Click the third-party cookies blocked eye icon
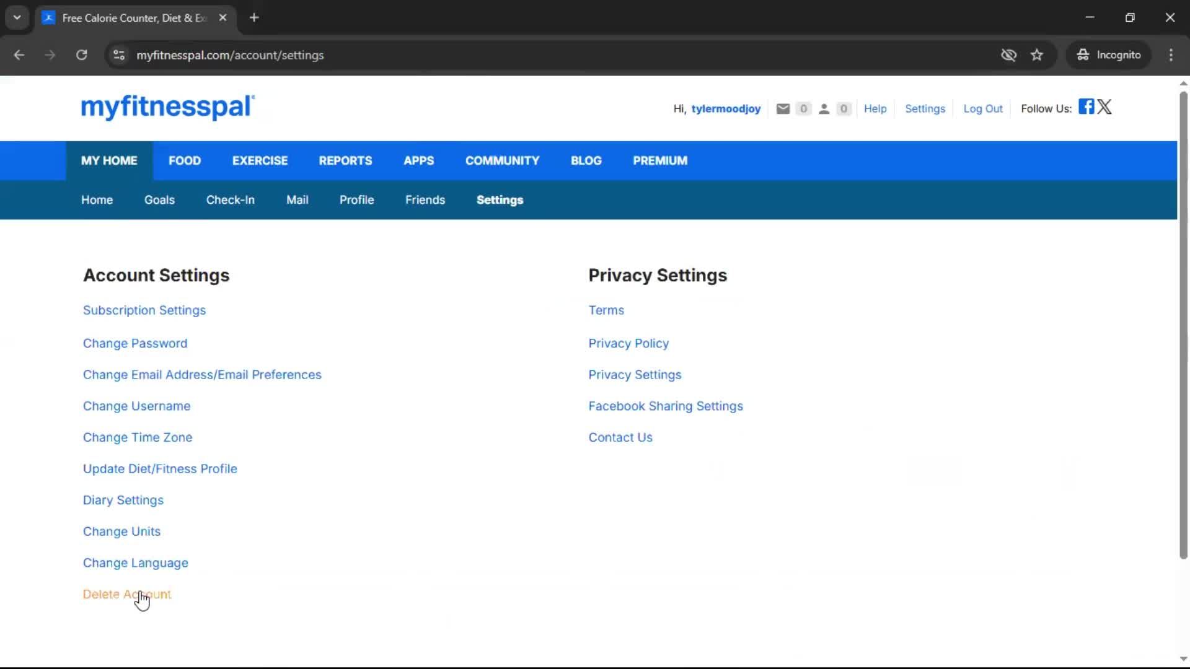This screenshot has height=669, width=1190. 1008,55
